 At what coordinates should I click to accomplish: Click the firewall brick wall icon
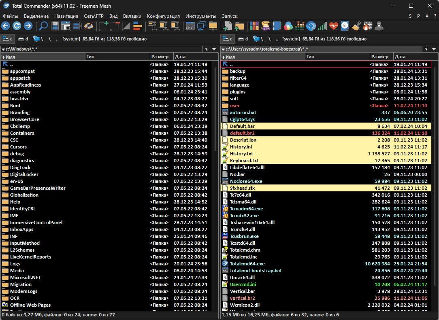point(367,26)
